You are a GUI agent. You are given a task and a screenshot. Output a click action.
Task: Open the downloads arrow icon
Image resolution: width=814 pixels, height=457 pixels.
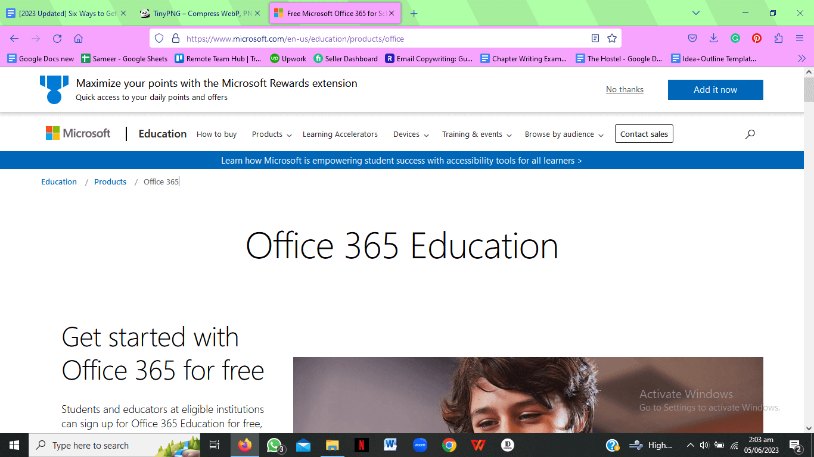(713, 39)
